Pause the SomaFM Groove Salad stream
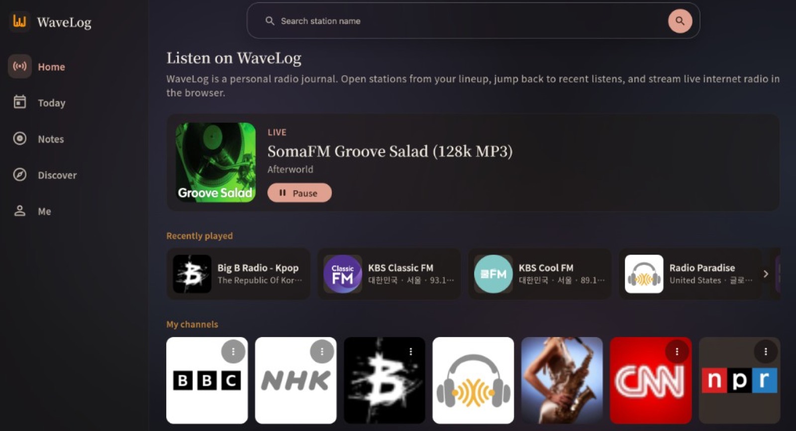This screenshot has height=431, width=796. pyautogui.click(x=299, y=193)
